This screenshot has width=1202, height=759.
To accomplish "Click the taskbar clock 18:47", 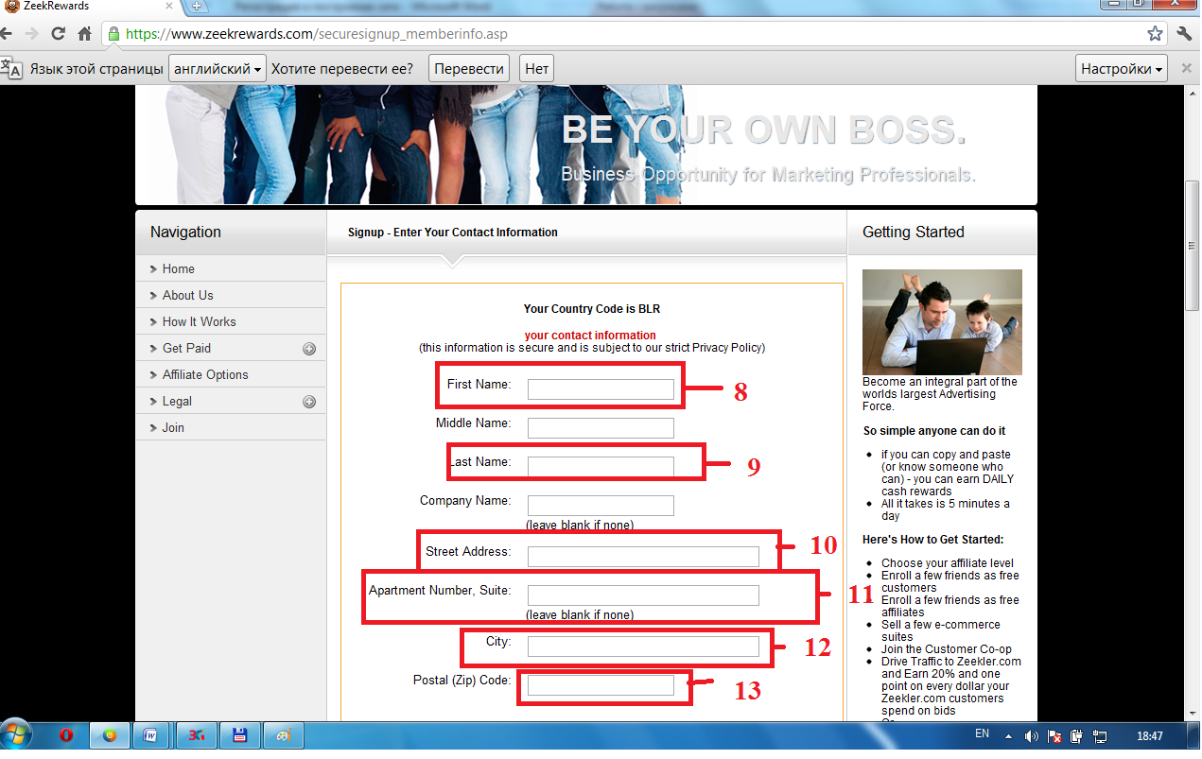I will (1149, 735).
